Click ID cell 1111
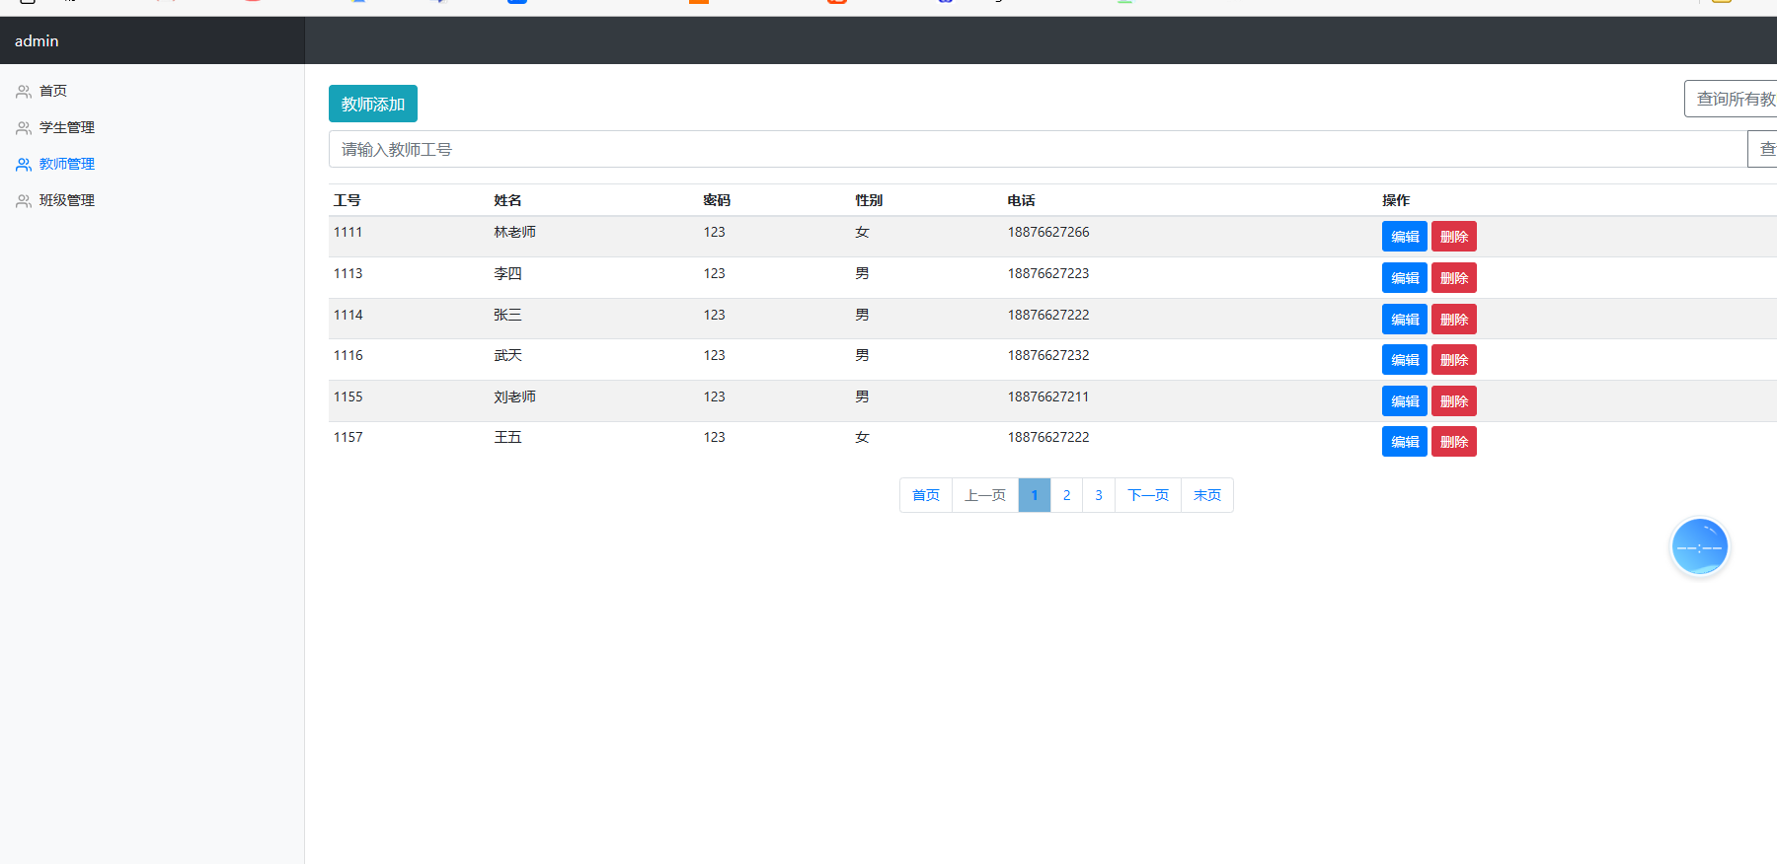 pos(348,232)
